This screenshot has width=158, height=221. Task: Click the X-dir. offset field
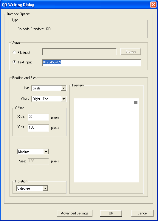click(x=38, y=117)
